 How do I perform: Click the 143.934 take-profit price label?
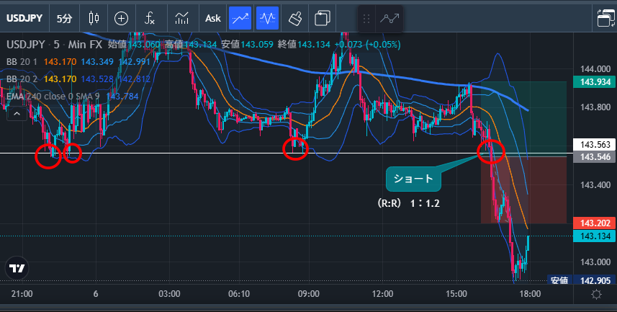tap(594, 82)
